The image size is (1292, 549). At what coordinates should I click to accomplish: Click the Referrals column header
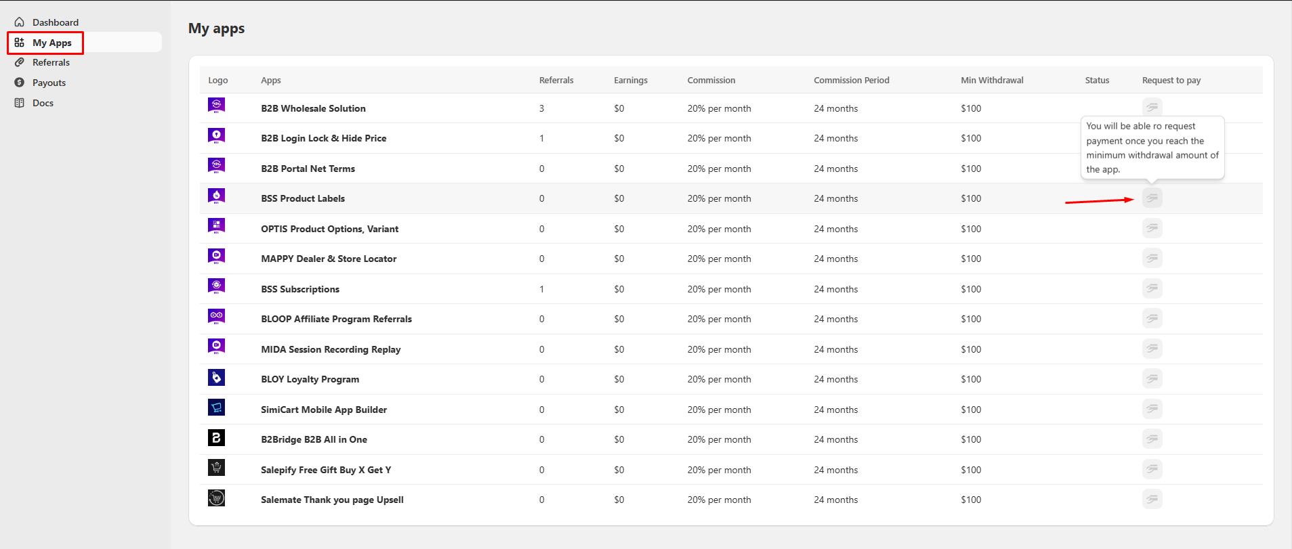coord(556,80)
